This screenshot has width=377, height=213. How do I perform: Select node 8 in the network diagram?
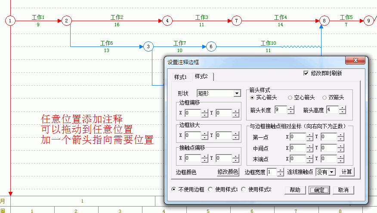pyautogui.click(x=324, y=21)
